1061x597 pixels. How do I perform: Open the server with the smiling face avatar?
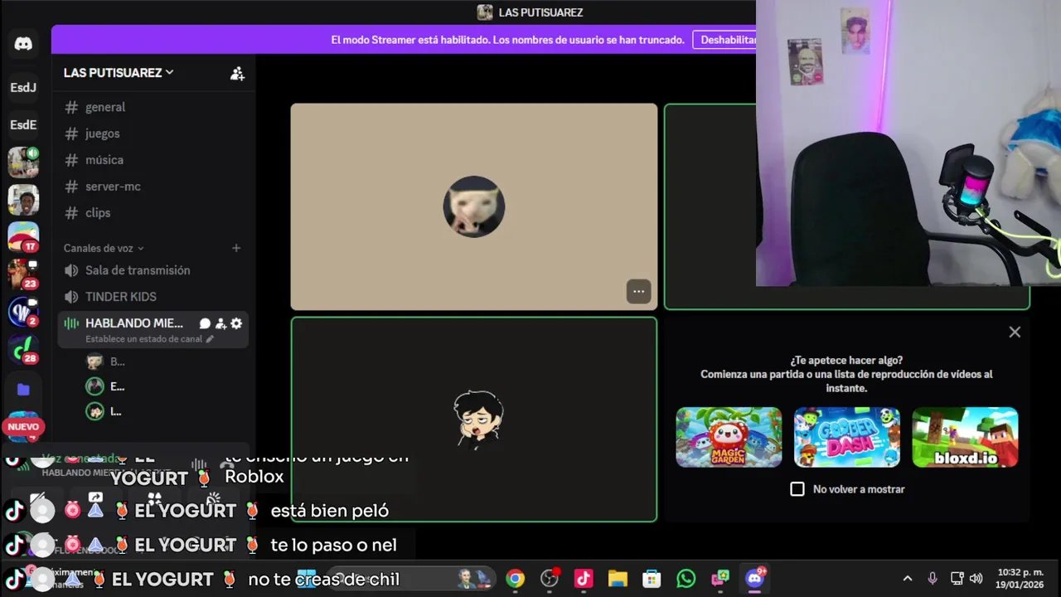click(x=23, y=201)
